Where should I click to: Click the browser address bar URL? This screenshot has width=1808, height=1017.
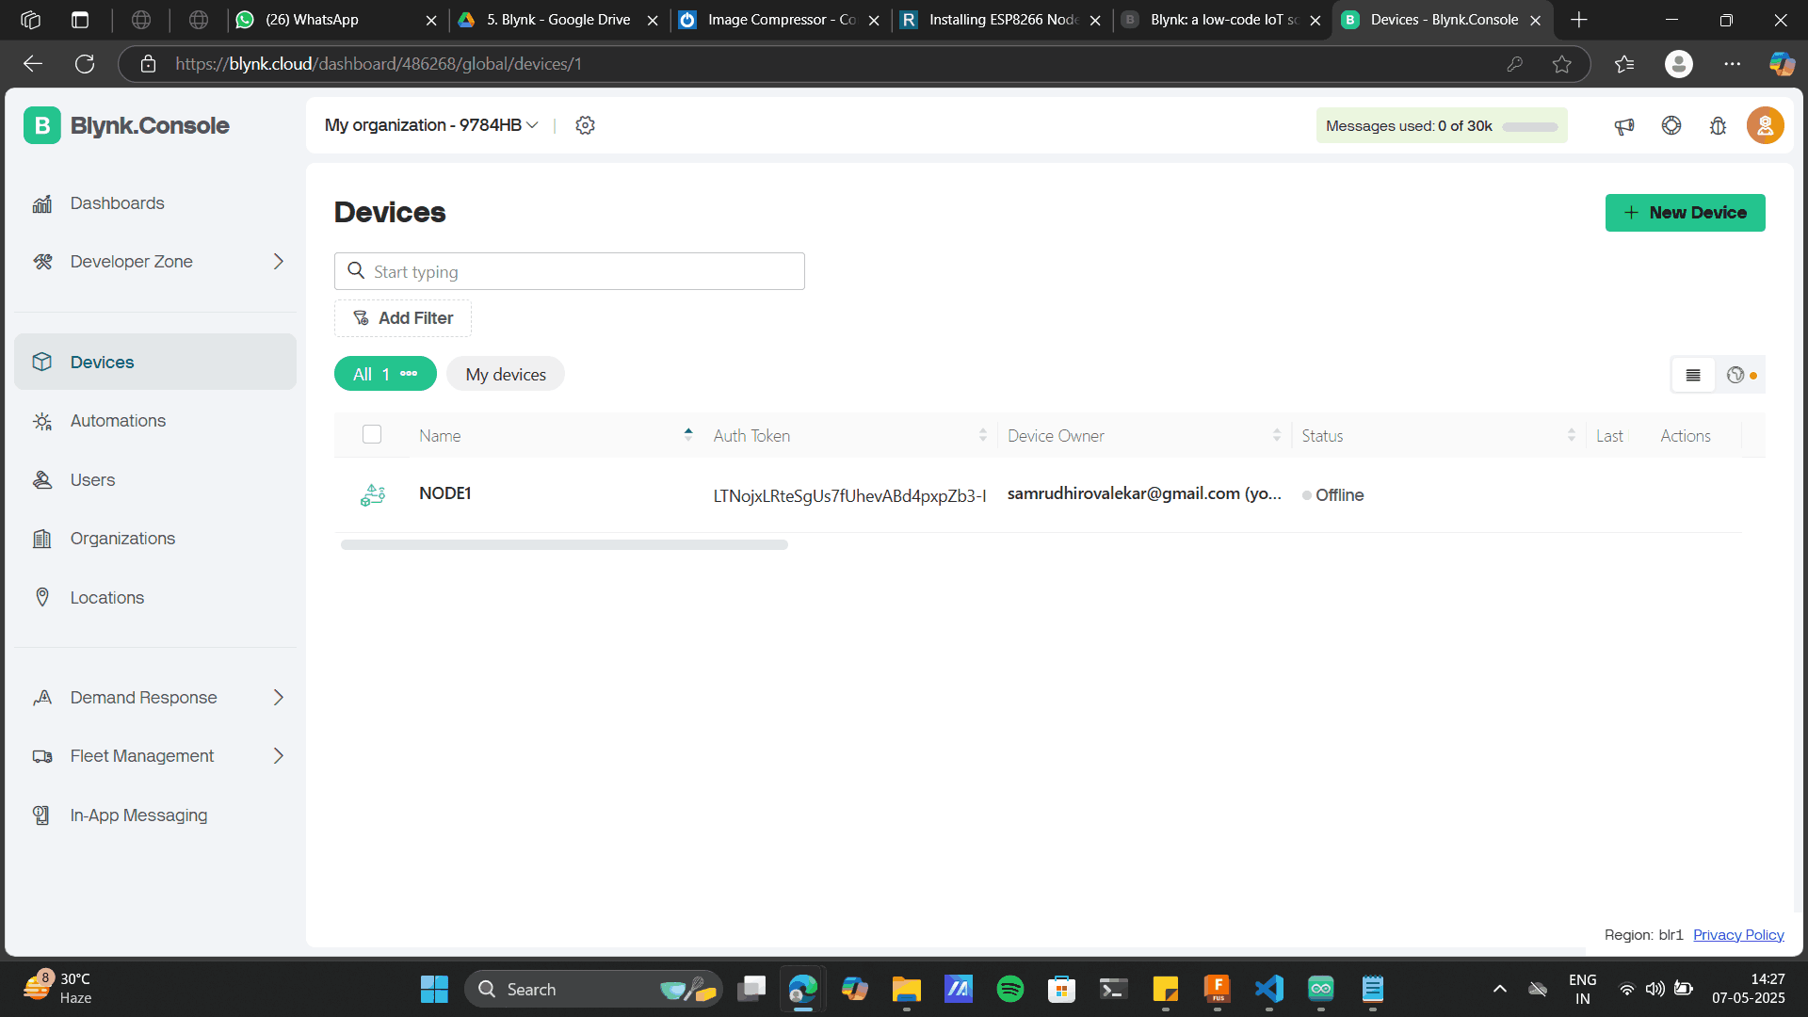tap(379, 64)
